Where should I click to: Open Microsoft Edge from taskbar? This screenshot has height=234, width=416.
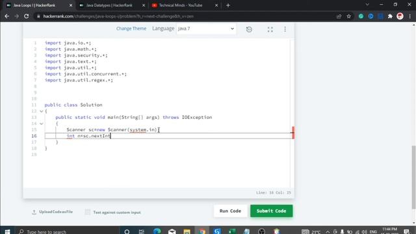157,231
